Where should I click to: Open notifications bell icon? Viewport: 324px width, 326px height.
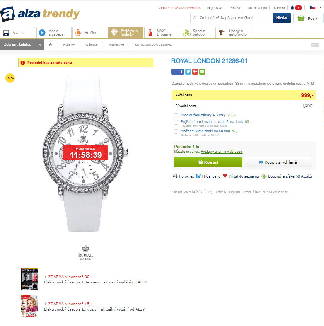point(292,8)
